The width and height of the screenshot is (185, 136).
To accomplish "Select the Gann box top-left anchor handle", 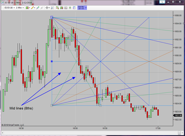I will (52, 17).
